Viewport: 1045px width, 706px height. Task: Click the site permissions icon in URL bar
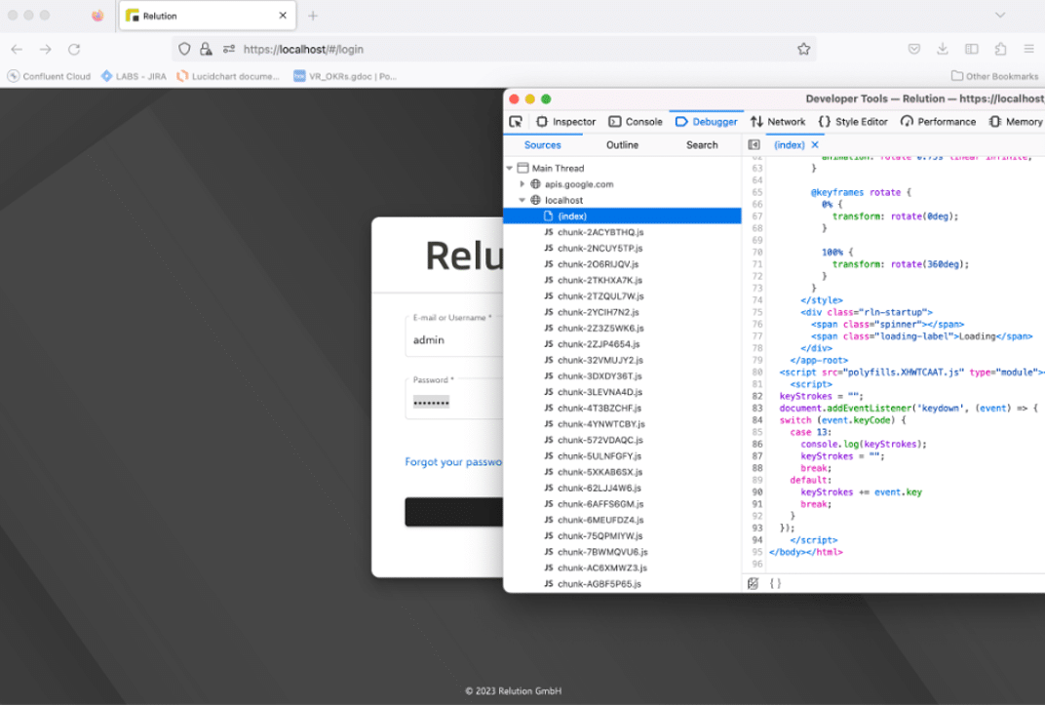228,49
